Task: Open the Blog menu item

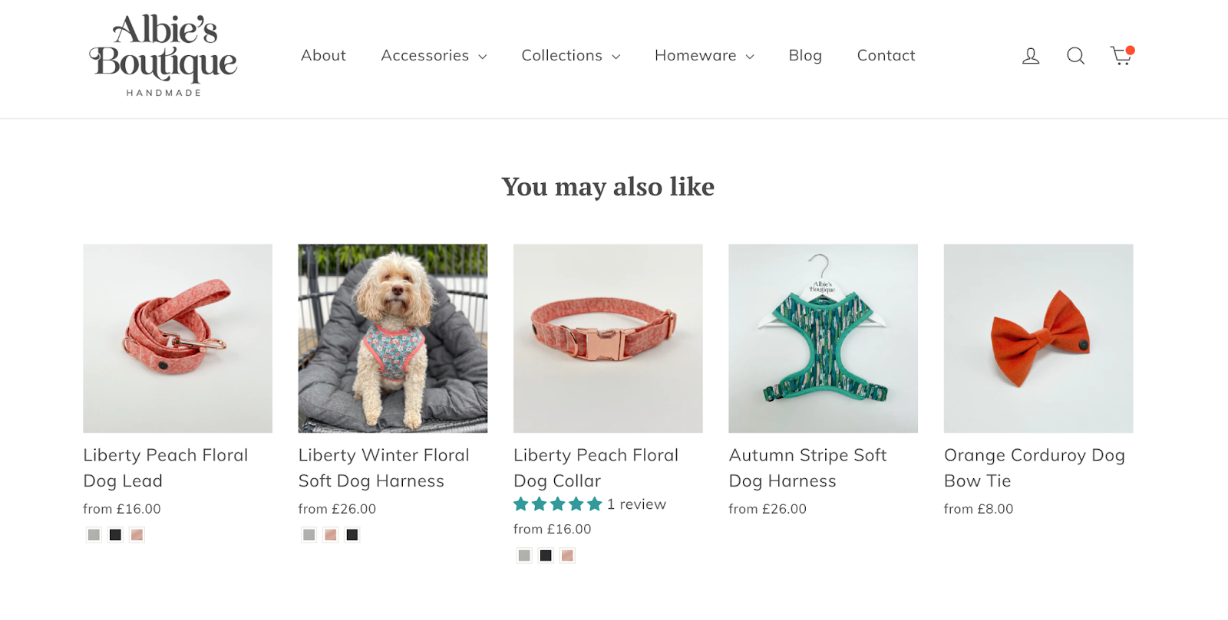Action: coord(805,56)
